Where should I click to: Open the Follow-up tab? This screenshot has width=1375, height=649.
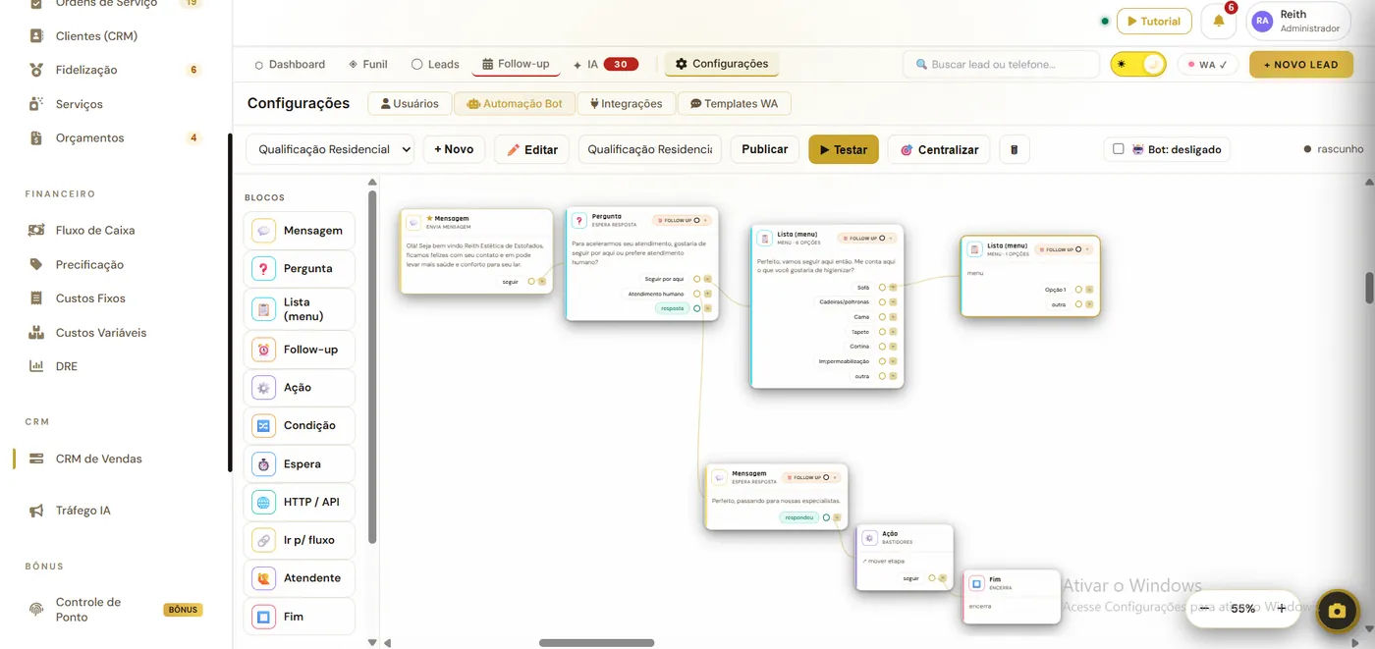pos(516,64)
